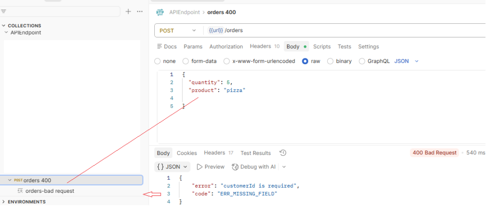Image resolution: width=500 pixels, height=206 pixels.
Task: Open the JSON body language dropdown
Action: [x=406, y=61]
